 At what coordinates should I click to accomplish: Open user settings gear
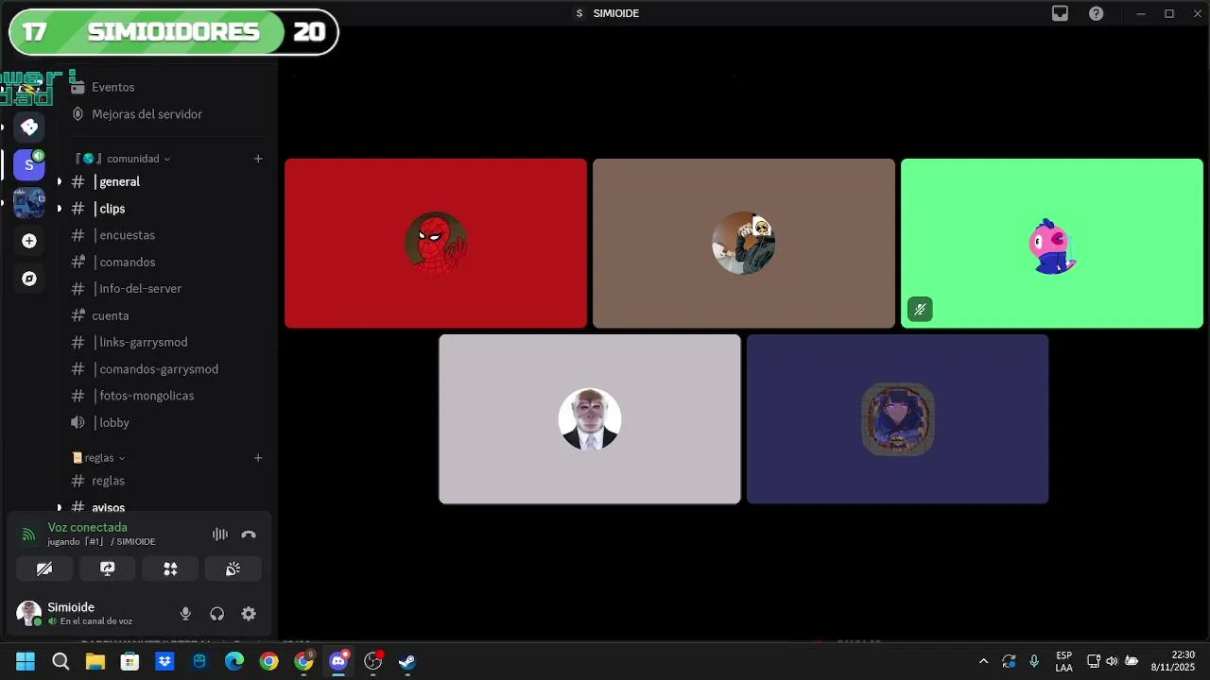(x=249, y=614)
